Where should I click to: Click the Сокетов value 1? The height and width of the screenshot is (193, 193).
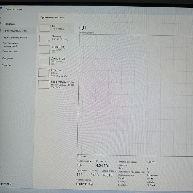click(x=148, y=165)
